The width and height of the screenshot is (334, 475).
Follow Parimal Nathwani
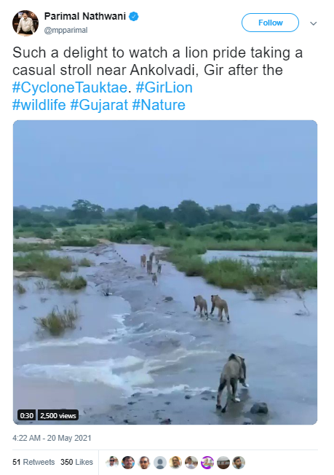click(270, 23)
